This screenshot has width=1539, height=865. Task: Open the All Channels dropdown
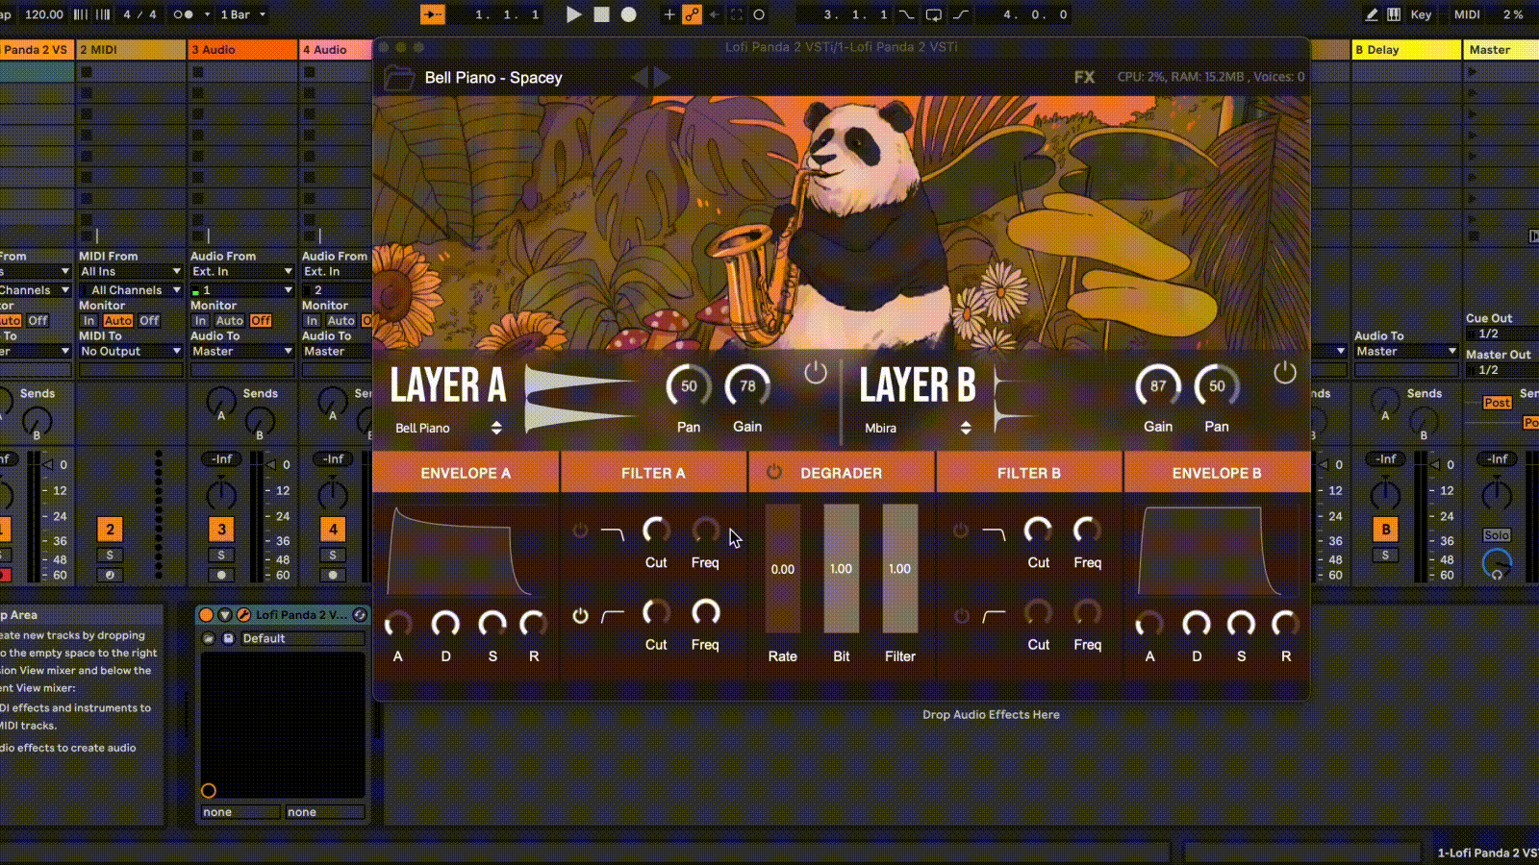click(x=131, y=290)
